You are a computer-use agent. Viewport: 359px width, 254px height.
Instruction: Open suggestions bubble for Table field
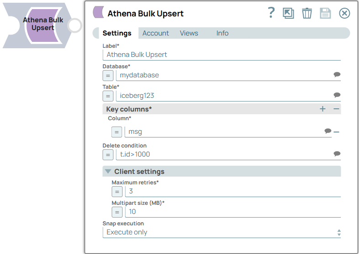point(337,95)
